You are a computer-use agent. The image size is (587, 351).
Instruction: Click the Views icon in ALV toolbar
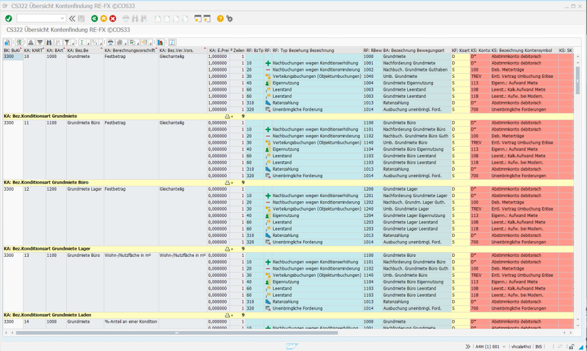(120, 42)
